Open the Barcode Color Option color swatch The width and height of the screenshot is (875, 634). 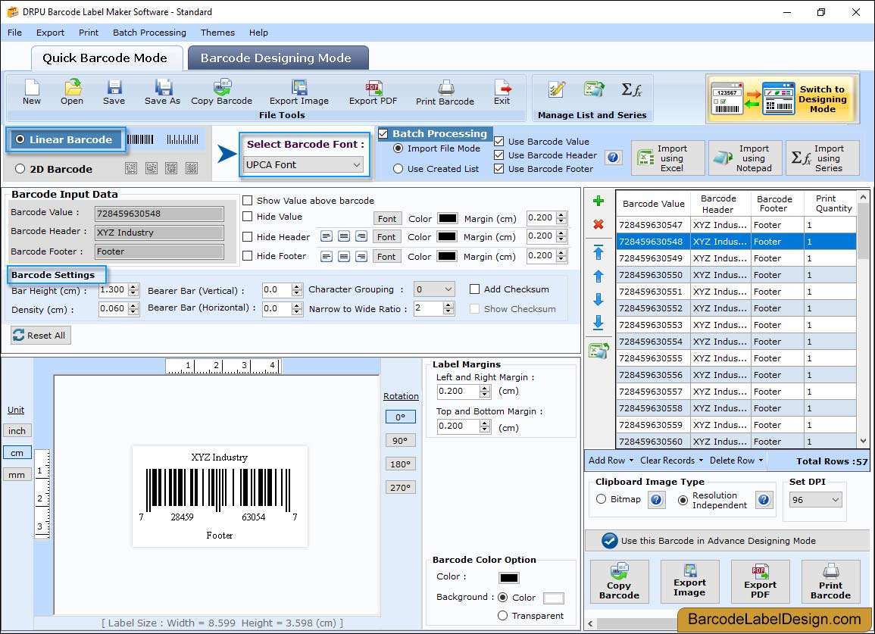[509, 578]
